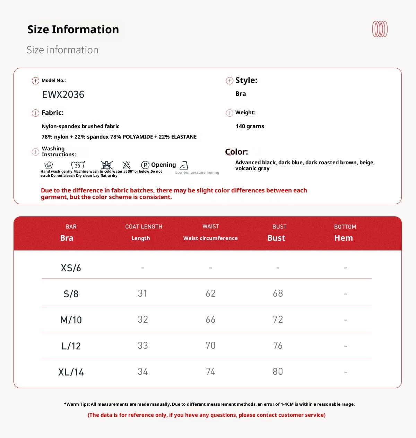This screenshot has width=416, height=438.
Task: Click the S/8 size row label
Action: 71,294
